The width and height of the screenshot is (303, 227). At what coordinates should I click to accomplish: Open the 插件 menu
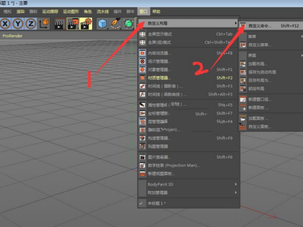(117, 11)
